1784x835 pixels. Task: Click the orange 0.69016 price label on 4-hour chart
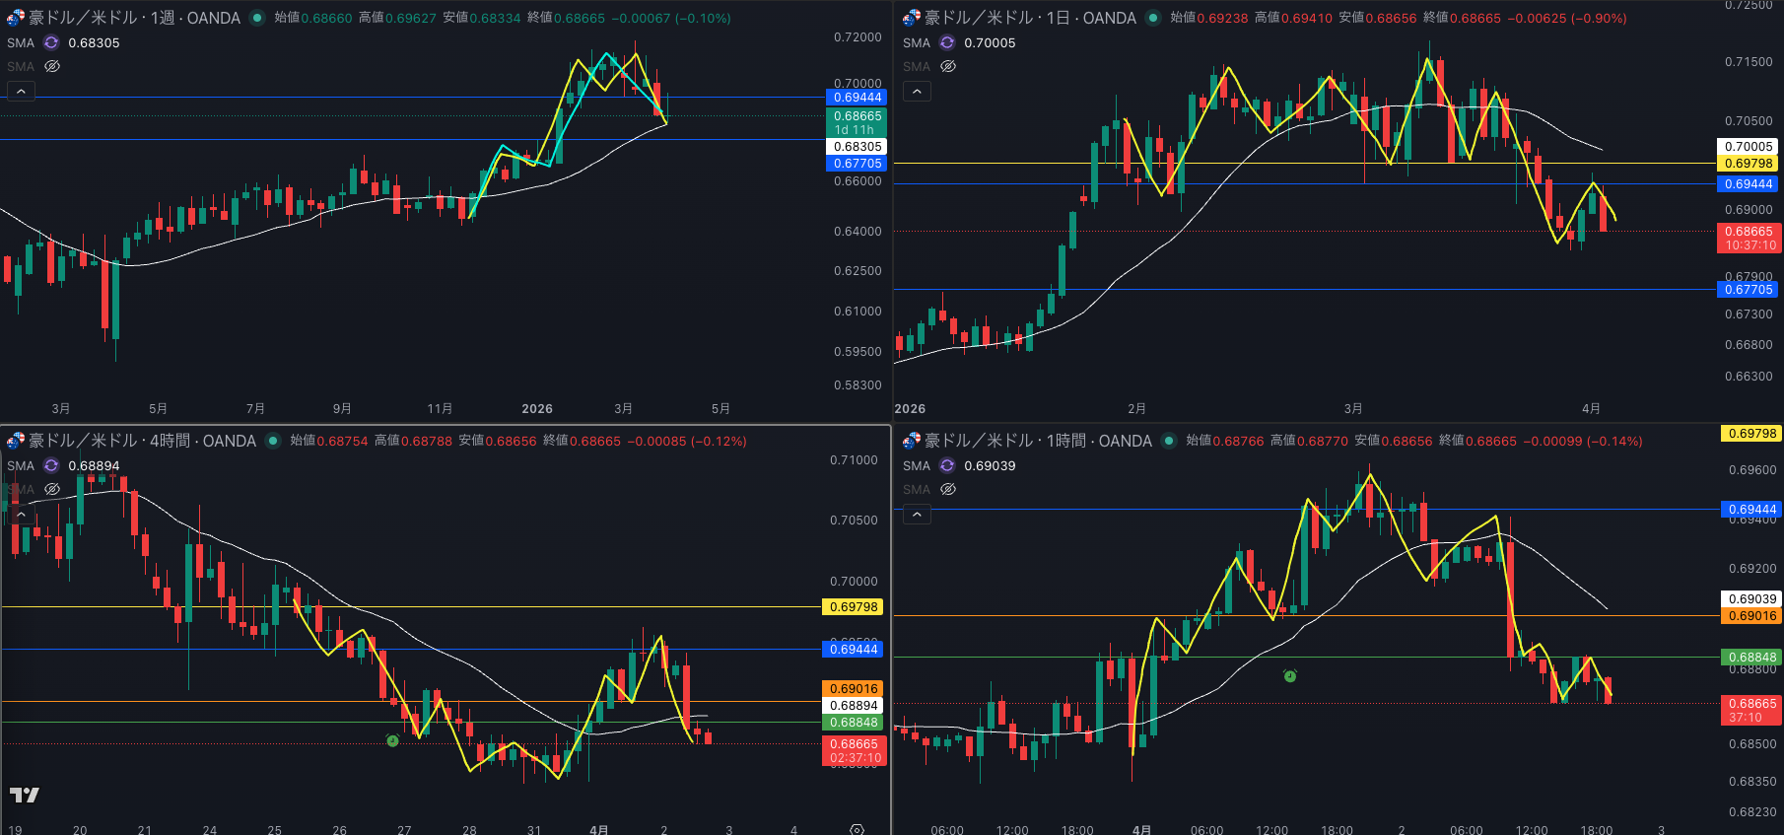tap(854, 688)
